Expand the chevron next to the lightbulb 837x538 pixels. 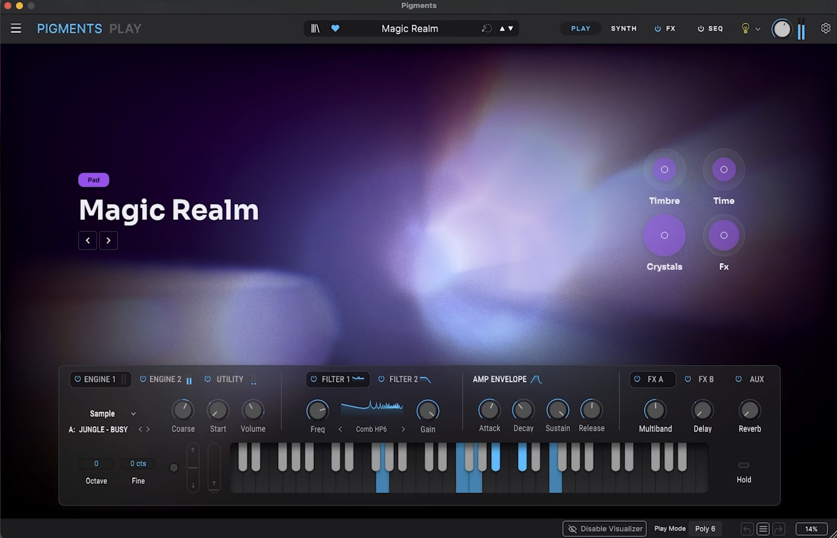758,29
